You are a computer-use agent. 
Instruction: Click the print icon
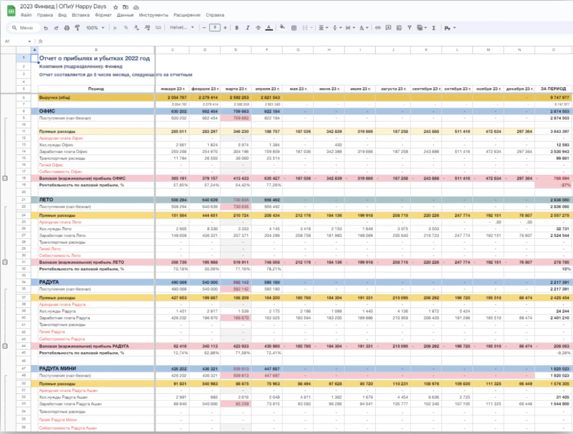click(x=67, y=28)
